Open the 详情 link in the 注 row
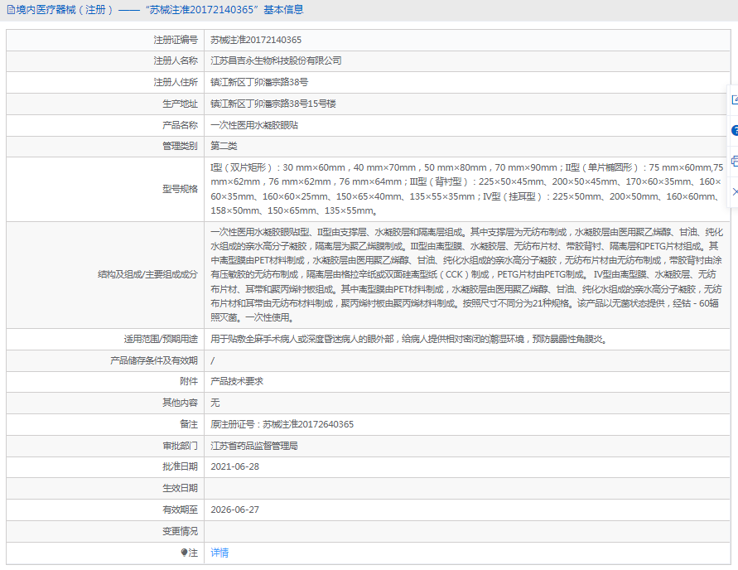738x570 pixels. [x=219, y=553]
